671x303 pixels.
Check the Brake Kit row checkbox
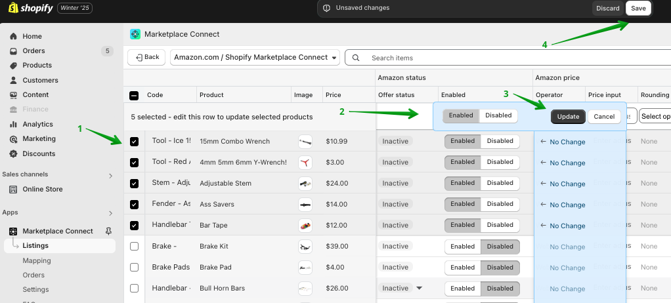tap(134, 246)
